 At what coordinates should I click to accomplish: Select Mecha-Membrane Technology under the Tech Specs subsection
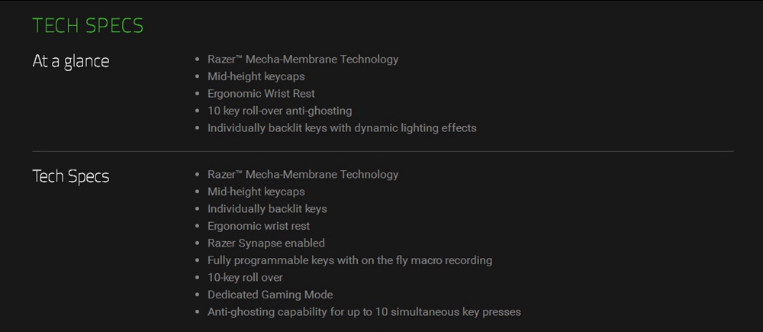303,174
